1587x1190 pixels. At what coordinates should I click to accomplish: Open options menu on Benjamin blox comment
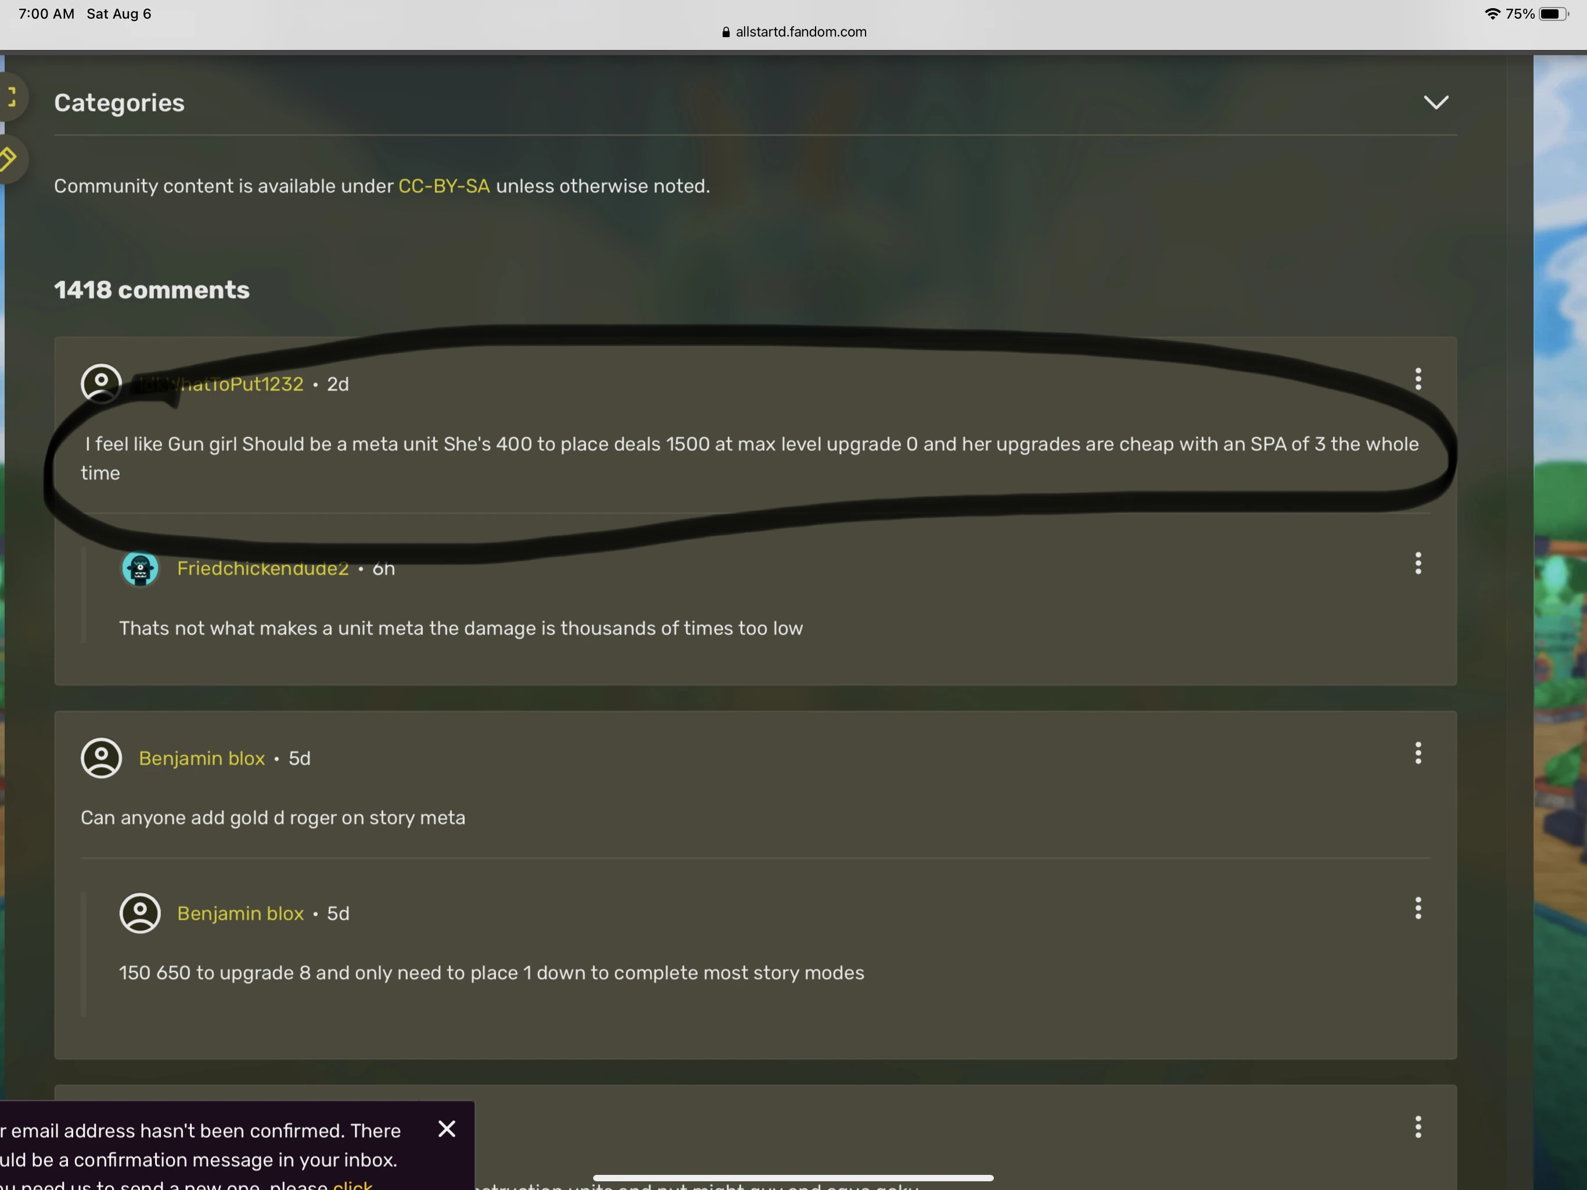(x=1418, y=753)
